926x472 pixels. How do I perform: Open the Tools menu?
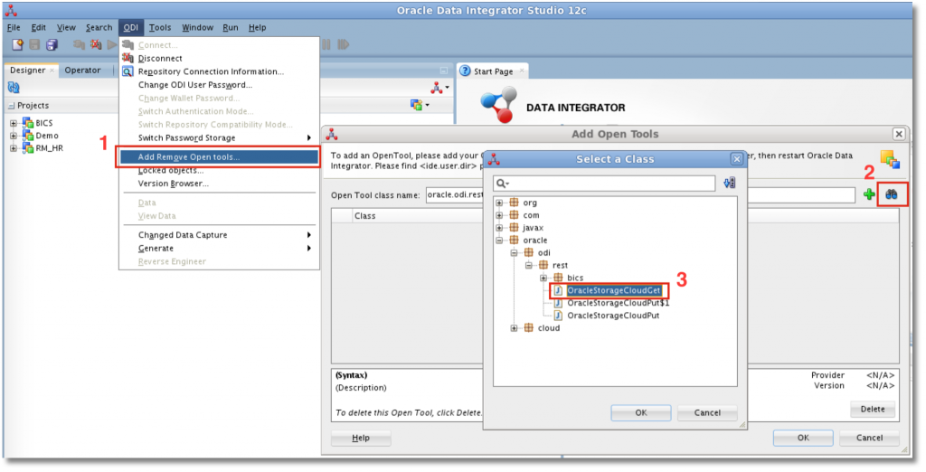159,27
